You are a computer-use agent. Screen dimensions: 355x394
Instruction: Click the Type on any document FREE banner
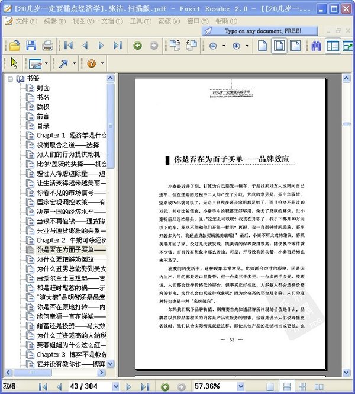260,31
